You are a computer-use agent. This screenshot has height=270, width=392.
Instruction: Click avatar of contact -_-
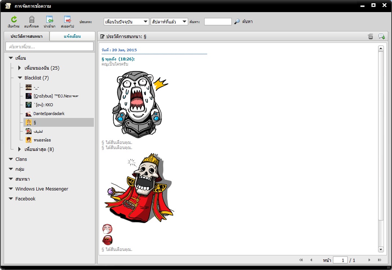[x=29, y=87]
